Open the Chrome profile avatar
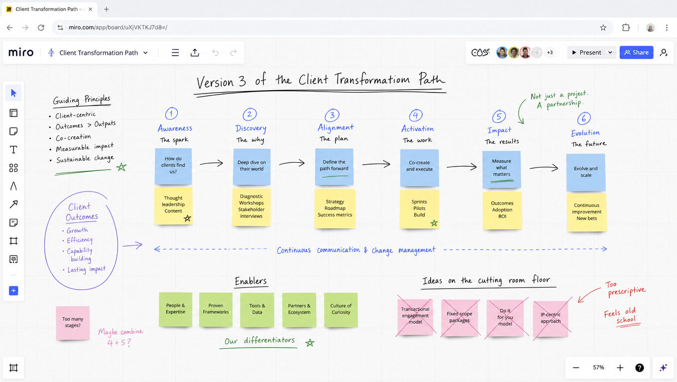The image size is (677, 382). click(x=651, y=27)
